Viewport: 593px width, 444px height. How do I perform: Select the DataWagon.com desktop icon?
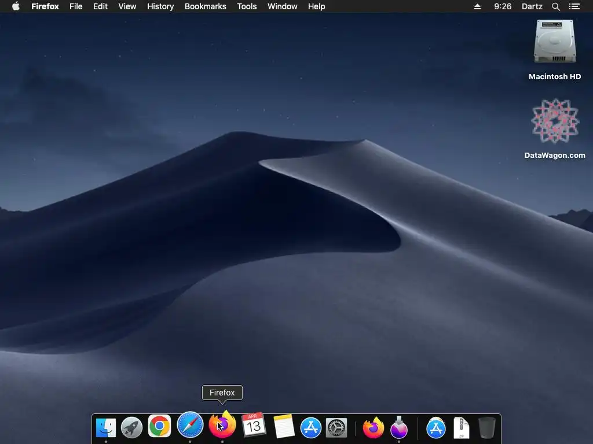(x=555, y=121)
